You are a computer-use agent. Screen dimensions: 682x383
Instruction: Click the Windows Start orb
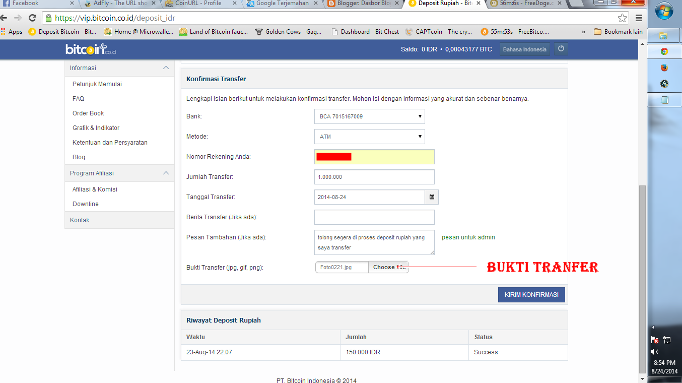tap(664, 11)
